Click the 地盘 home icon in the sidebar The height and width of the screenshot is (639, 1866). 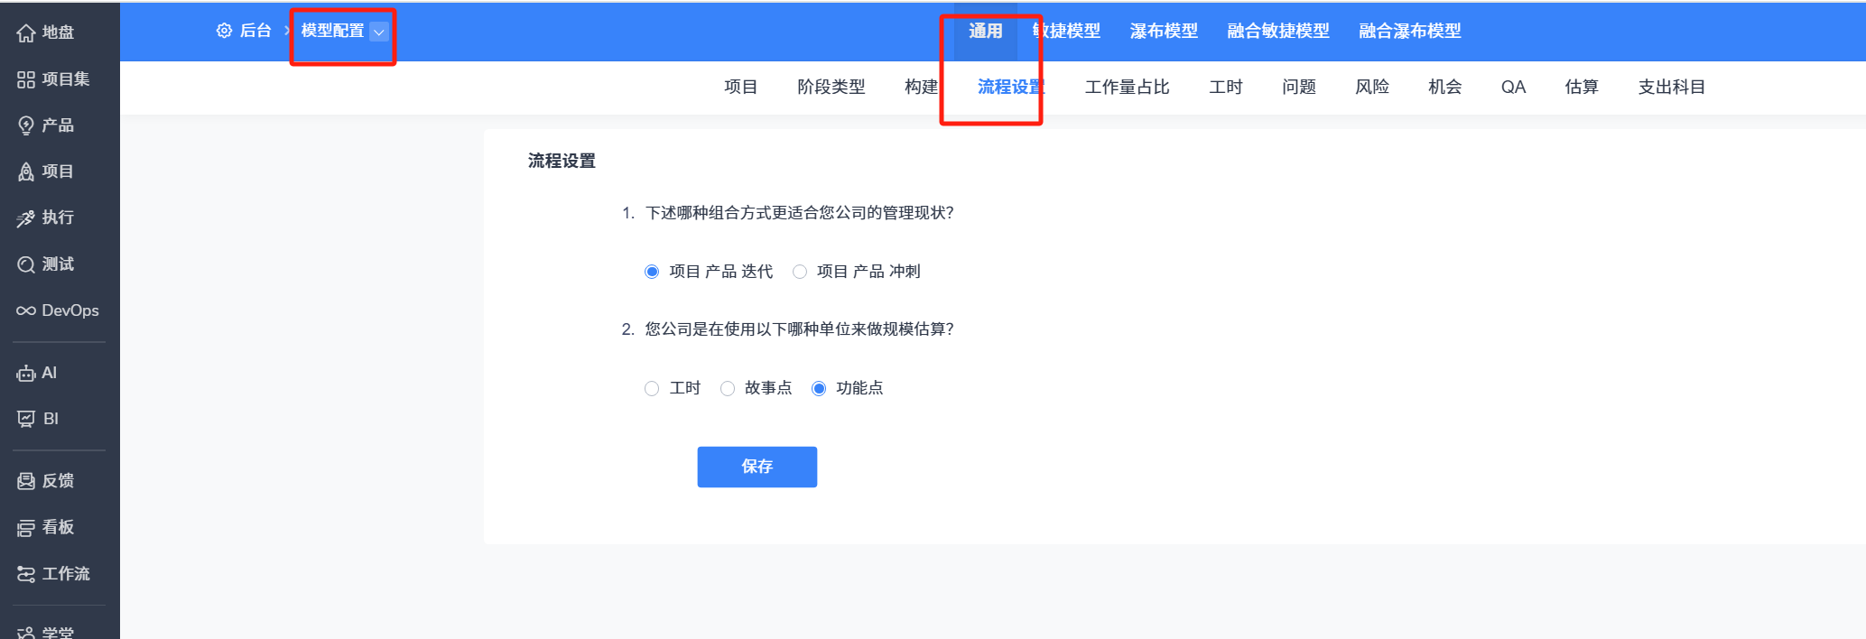[26, 33]
